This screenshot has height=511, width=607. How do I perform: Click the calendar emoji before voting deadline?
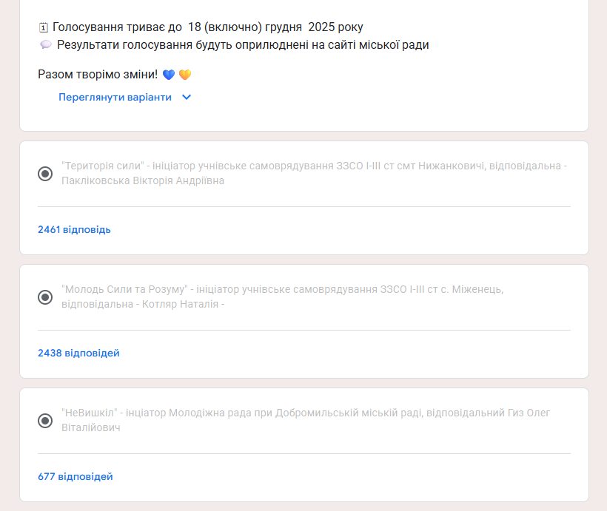43,27
